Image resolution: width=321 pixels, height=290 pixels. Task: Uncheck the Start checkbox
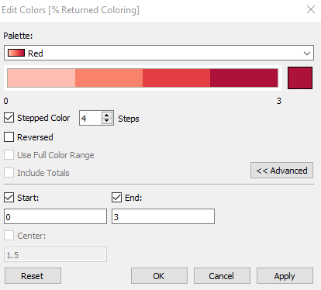(9, 198)
